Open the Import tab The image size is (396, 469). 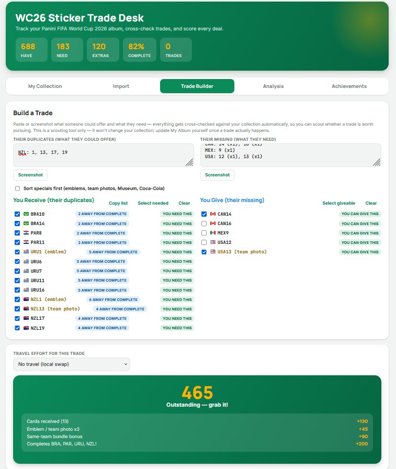click(121, 86)
